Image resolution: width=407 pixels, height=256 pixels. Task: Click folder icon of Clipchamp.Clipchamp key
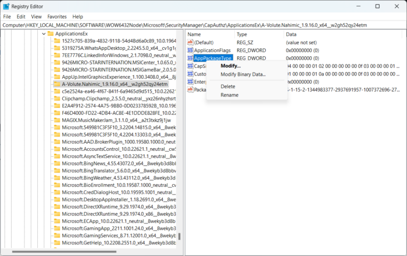point(57,99)
